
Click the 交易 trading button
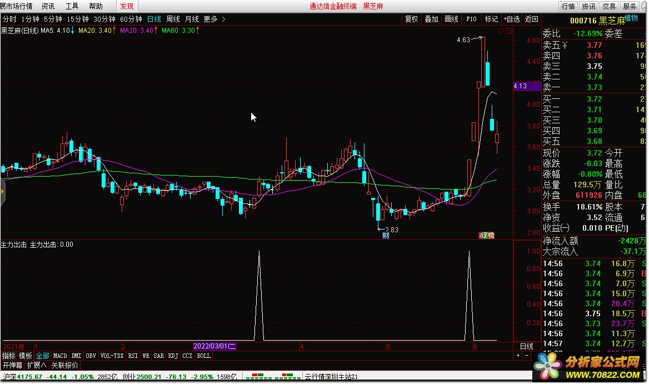click(x=609, y=6)
